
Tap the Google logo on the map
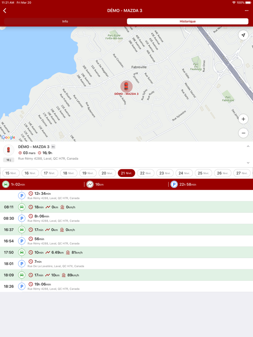point(8,137)
